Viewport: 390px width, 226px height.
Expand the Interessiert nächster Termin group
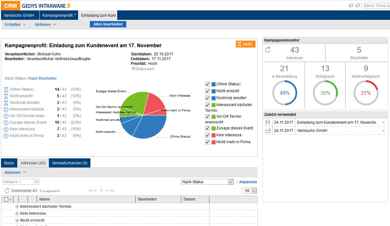point(17,206)
